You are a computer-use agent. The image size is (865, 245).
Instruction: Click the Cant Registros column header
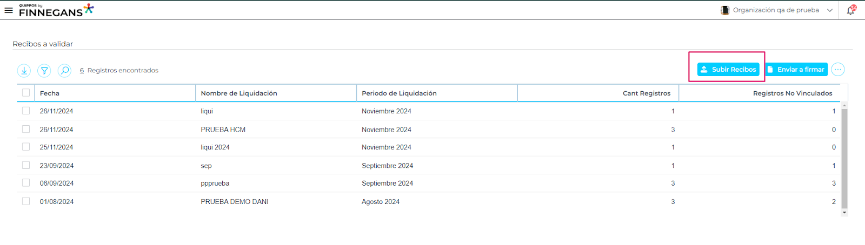tap(646, 93)
